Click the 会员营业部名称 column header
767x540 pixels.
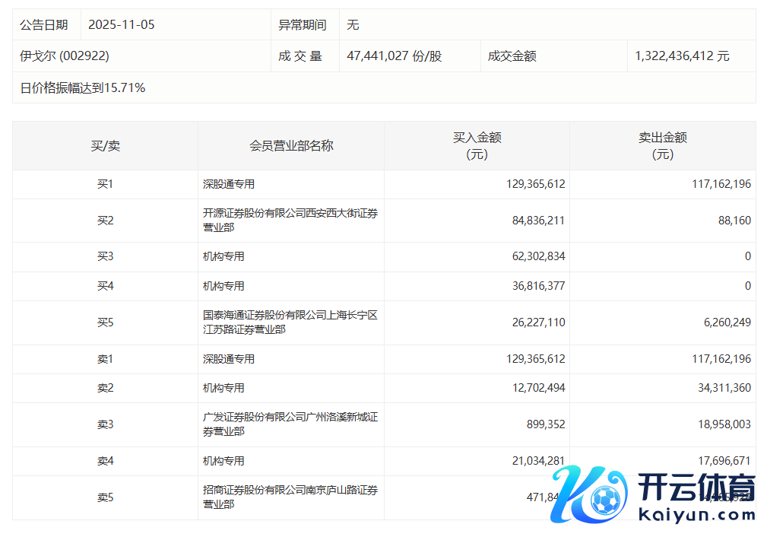291,145
